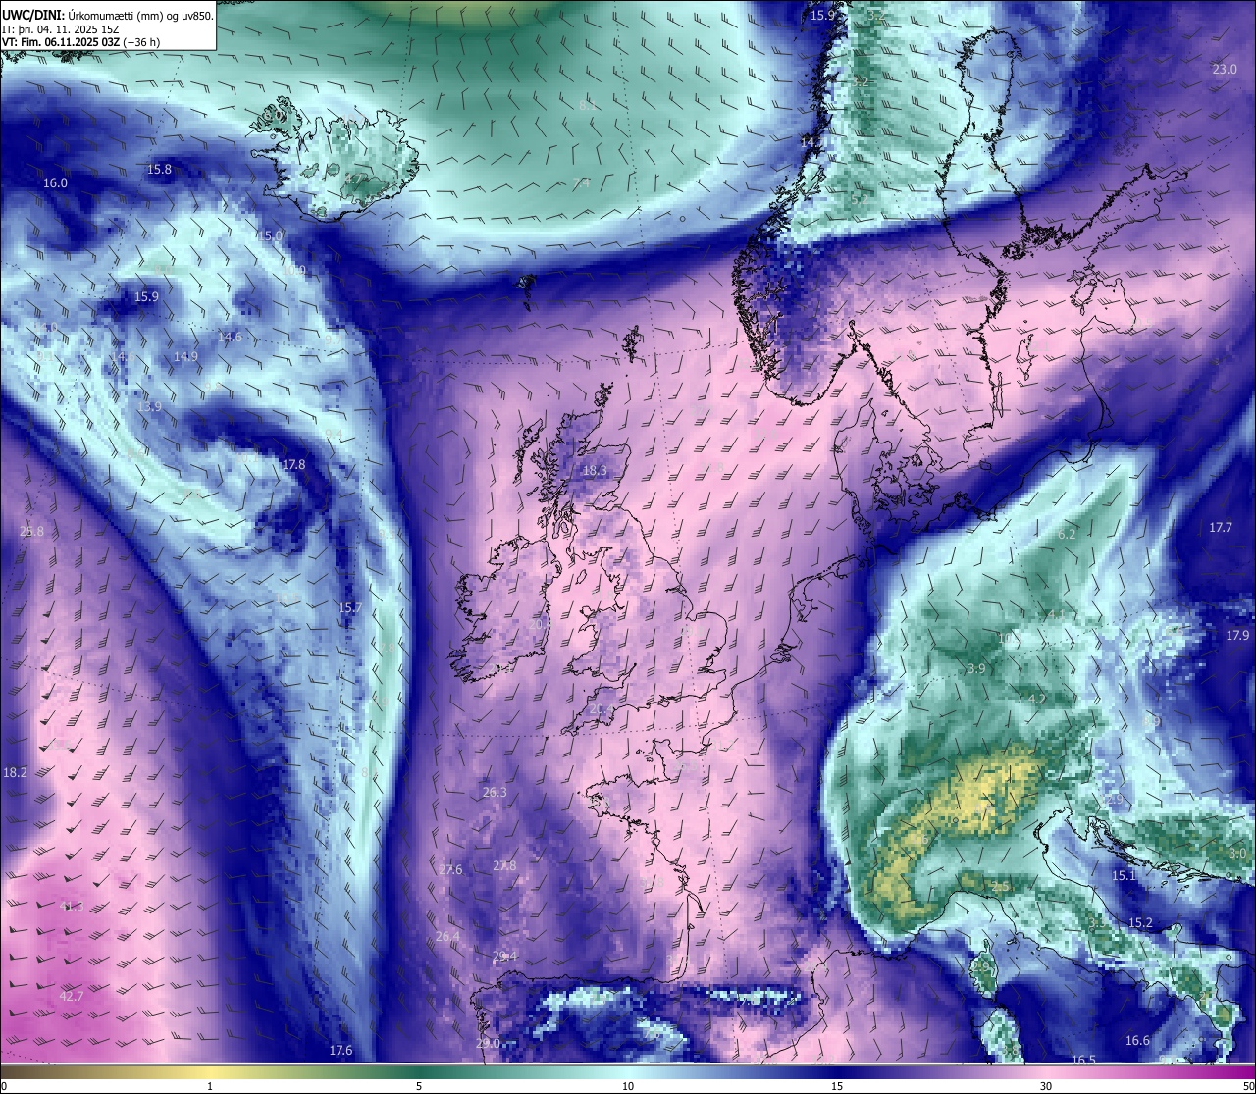Viewport: 1256px width, 1094px height.
Task: Click the legend tick label 0
Action: tap(4, 1086)
